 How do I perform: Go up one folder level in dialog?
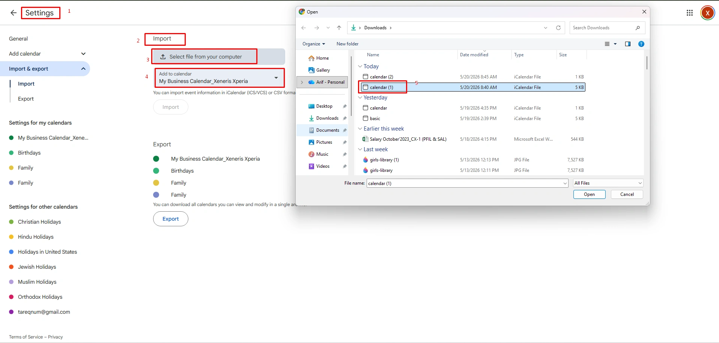[x=339, y=28]
